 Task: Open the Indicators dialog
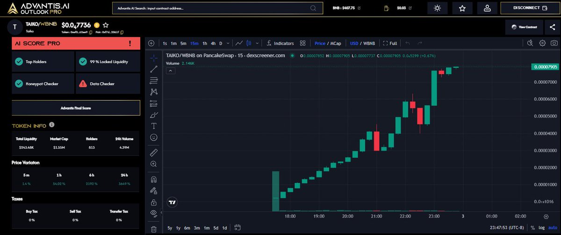click(280, 43)
